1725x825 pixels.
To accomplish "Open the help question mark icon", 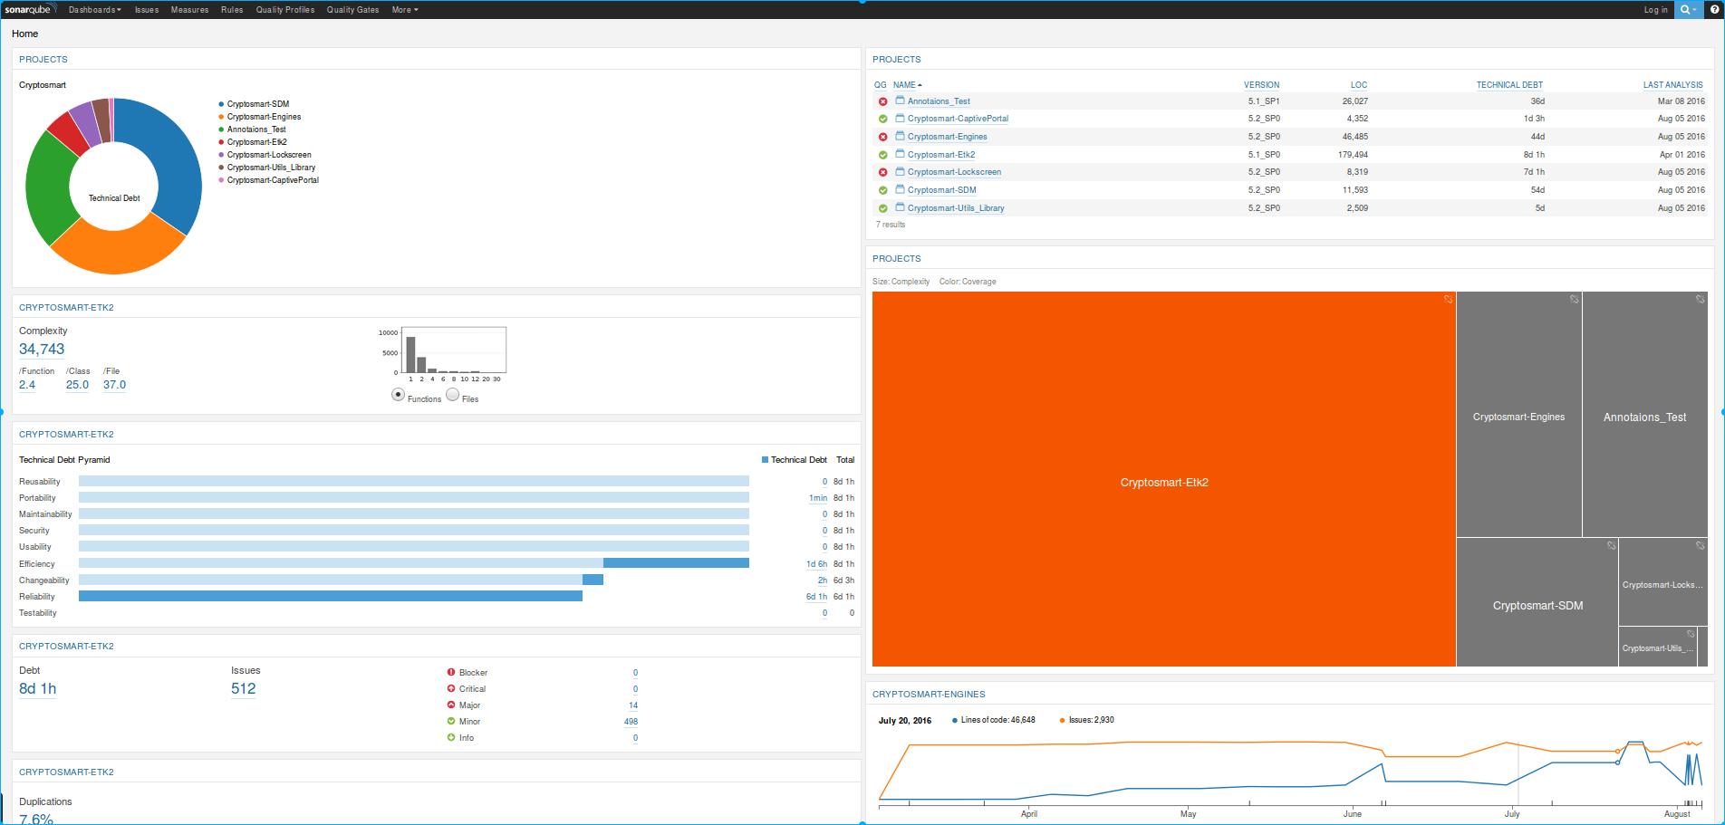I will point(1714,10).
